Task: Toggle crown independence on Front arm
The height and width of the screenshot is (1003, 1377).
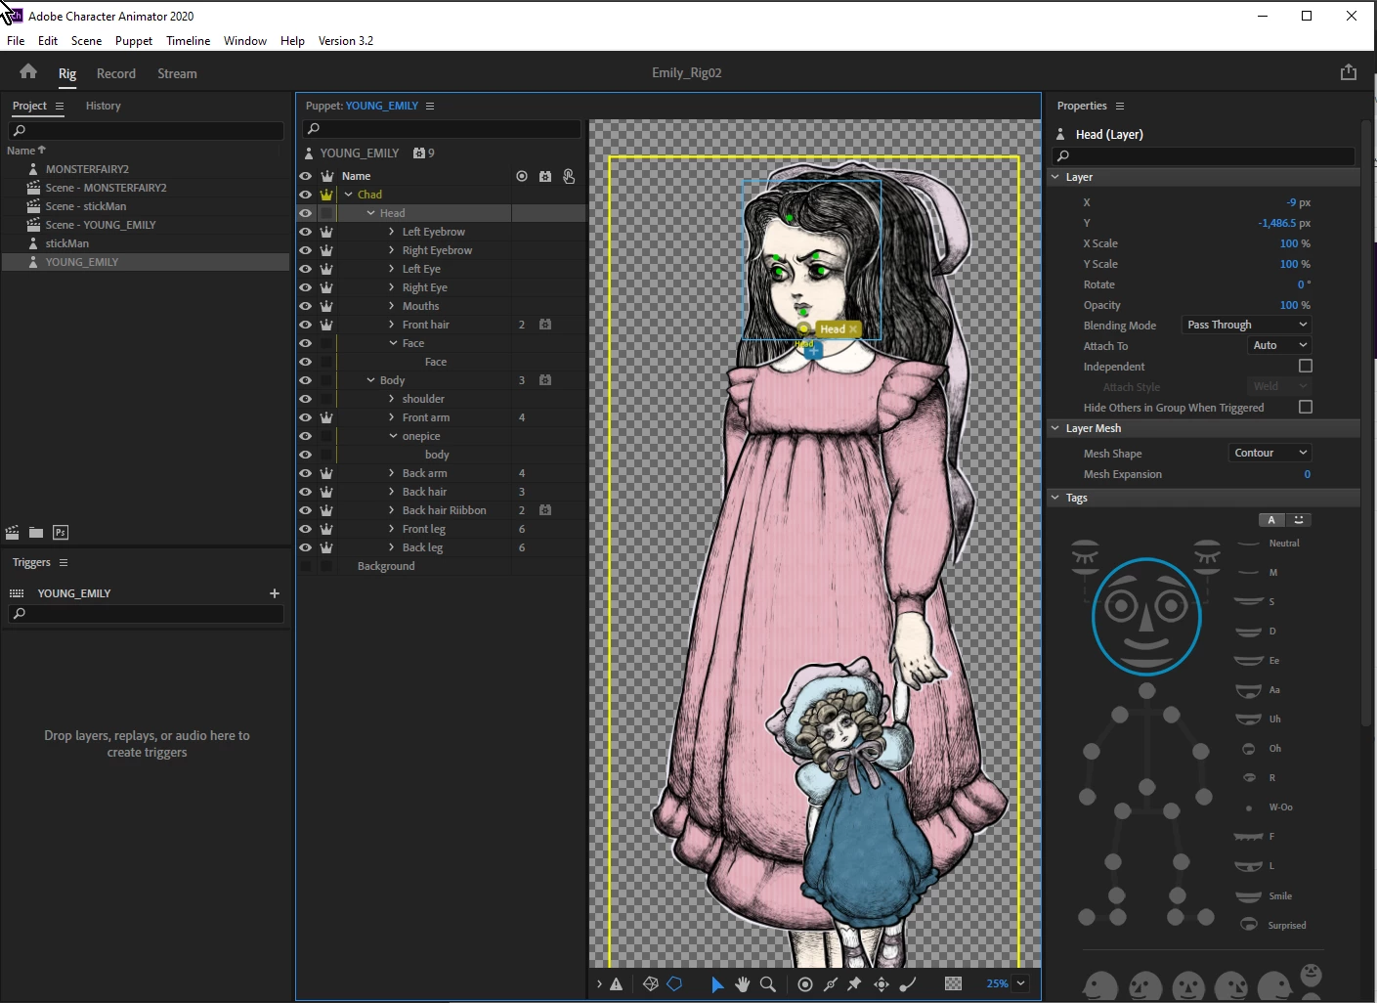Action: tap(326, 417)
